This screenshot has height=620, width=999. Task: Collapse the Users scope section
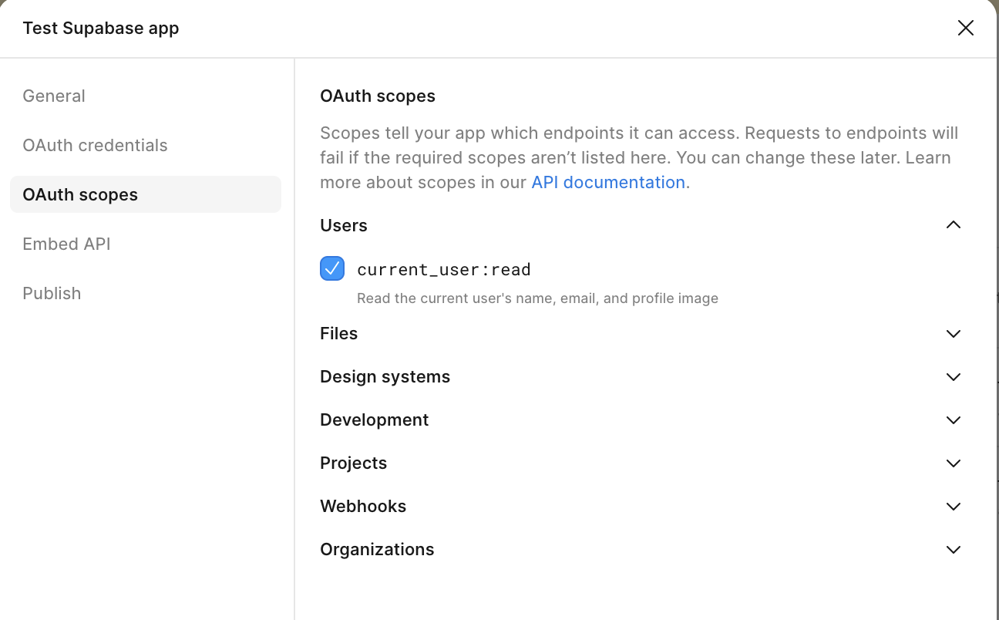pyautogui.click(x=954, y=224)
